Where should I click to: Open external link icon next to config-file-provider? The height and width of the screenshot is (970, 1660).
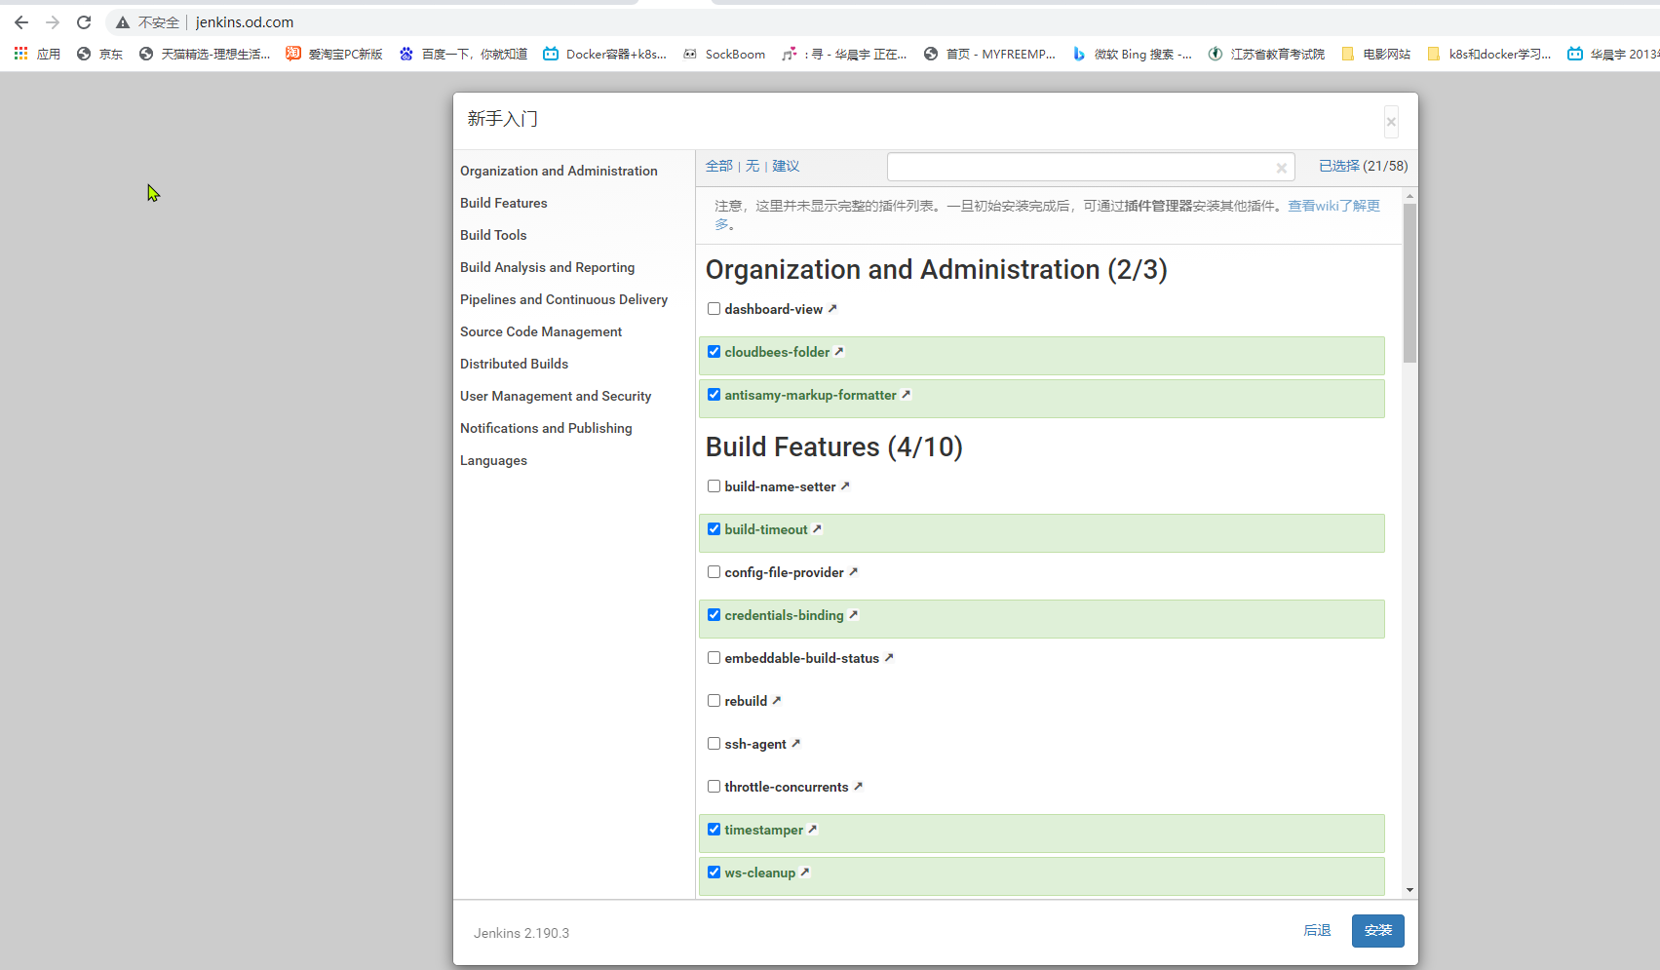[x=853, y=571]
